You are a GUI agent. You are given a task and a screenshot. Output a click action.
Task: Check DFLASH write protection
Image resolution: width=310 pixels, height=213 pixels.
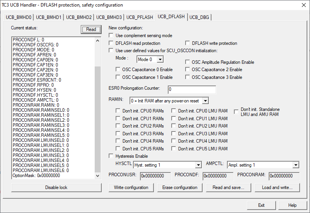coord(188,43)
